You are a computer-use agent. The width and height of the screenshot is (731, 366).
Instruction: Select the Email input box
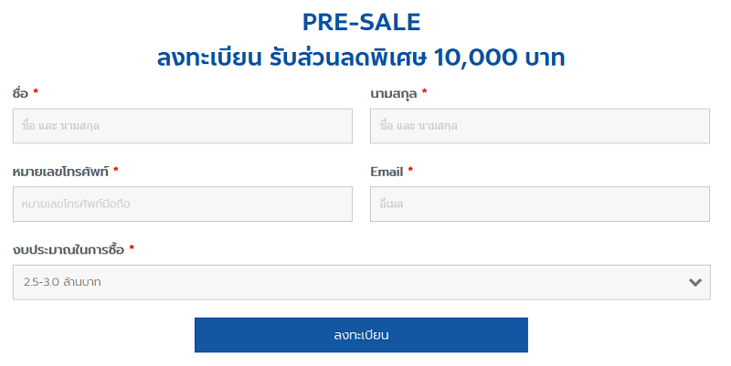[539, 204]
